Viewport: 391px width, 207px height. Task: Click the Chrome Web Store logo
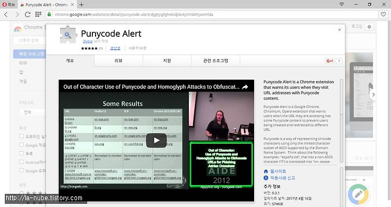[x=18, y=28]
